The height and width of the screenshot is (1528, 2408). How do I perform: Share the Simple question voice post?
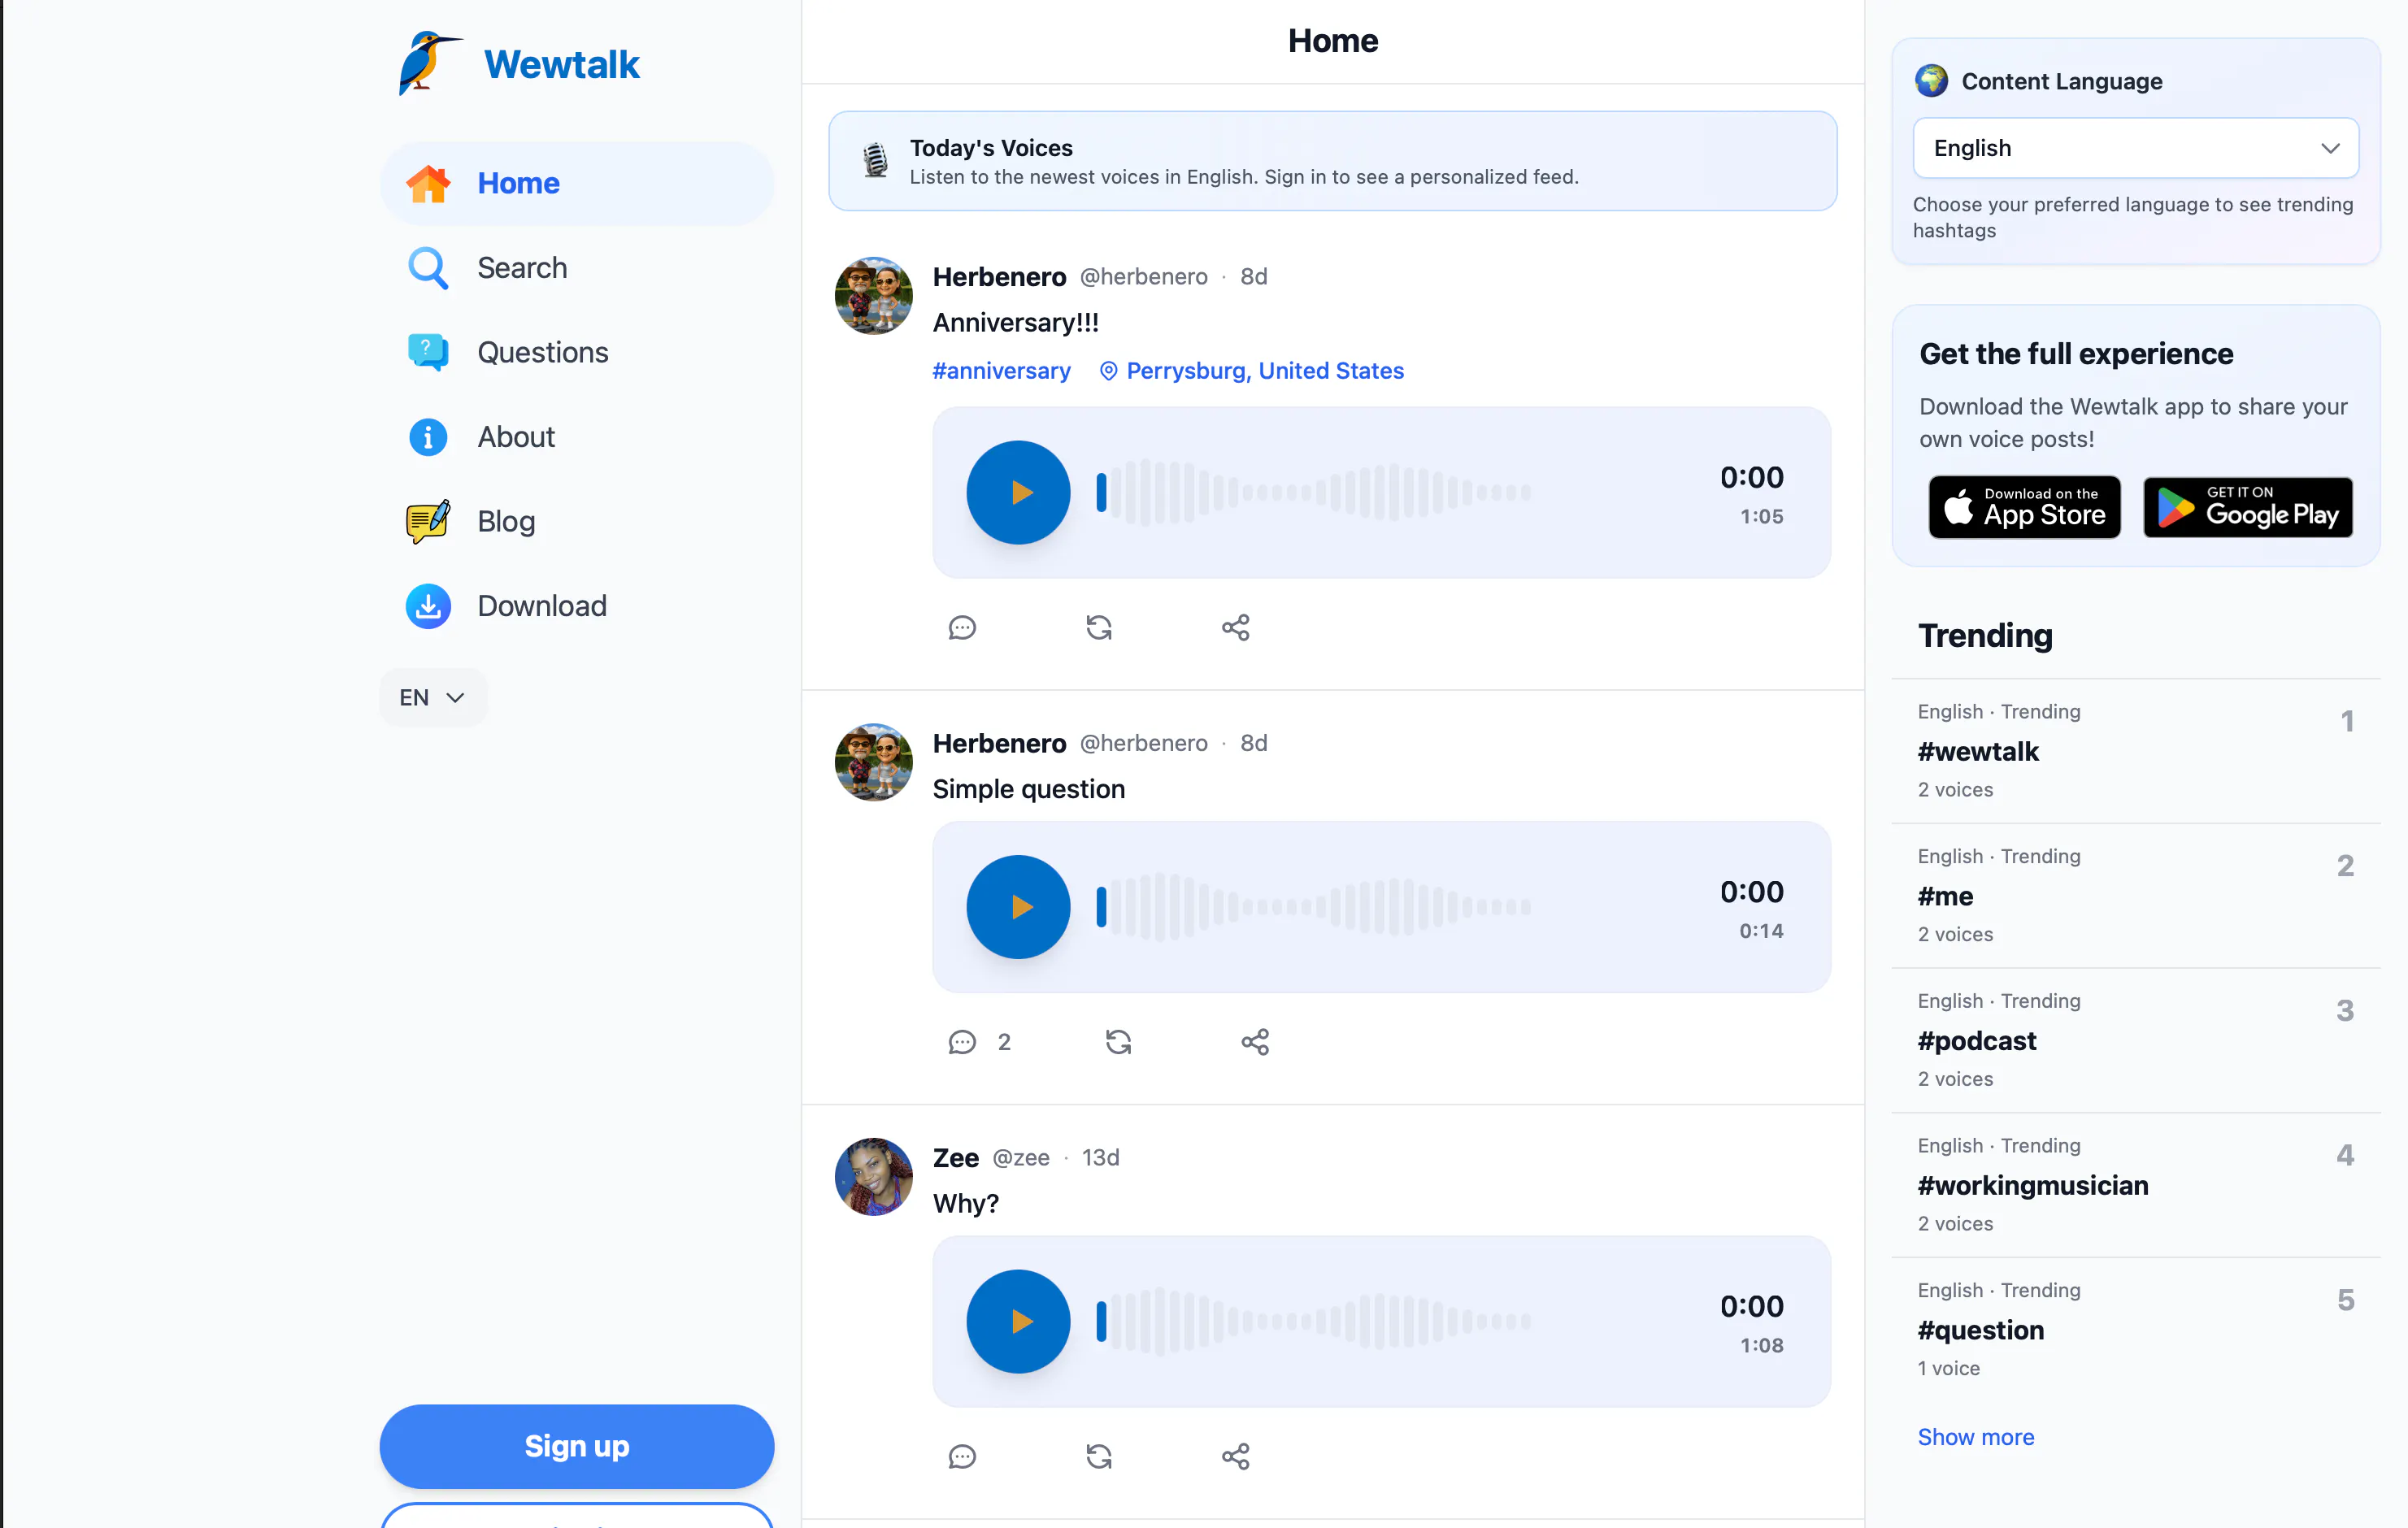(x=1255, y=1042)
